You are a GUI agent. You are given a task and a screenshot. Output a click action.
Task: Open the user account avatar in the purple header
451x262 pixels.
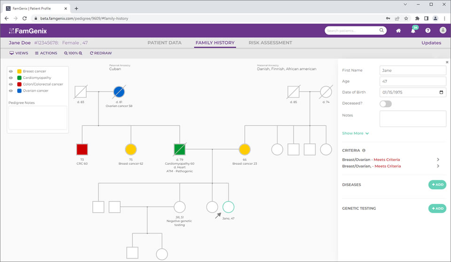tap(443, 30)
